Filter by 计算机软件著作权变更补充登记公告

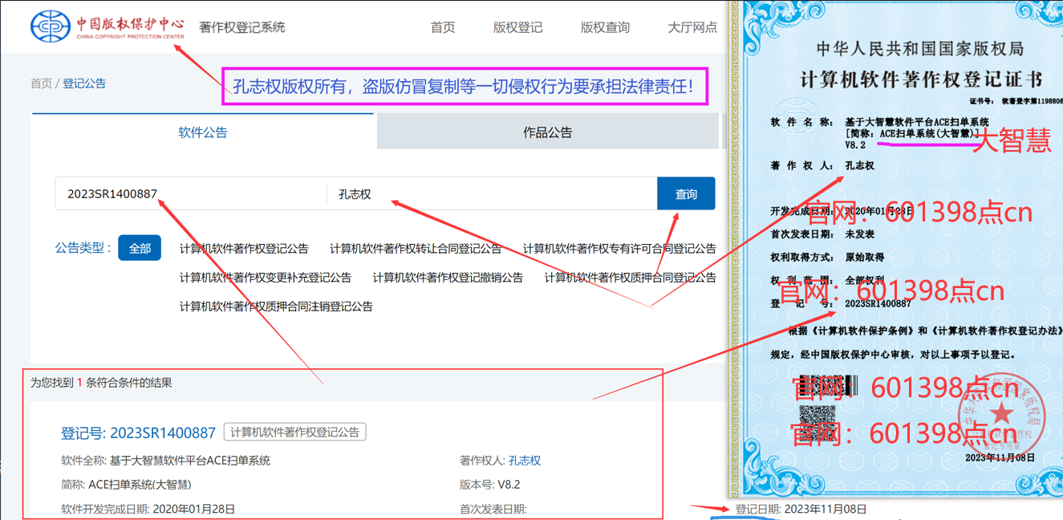(x=266, y=278)
